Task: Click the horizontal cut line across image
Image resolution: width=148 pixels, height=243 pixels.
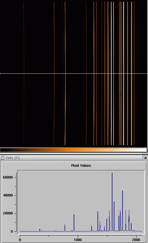Action: point(74,73)
